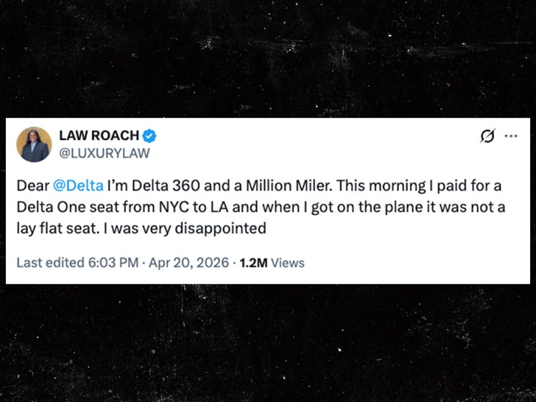Click the Apr 20, 2026 date
The width and height of the screenshot is (536, 402).
(188, 263)
